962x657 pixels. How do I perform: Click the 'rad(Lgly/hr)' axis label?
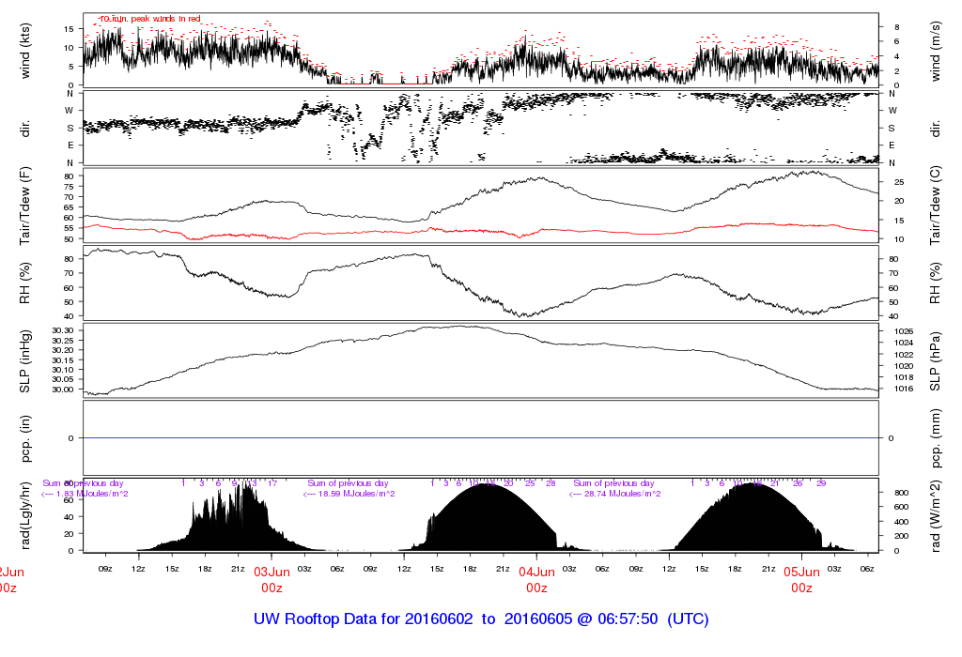26,515
